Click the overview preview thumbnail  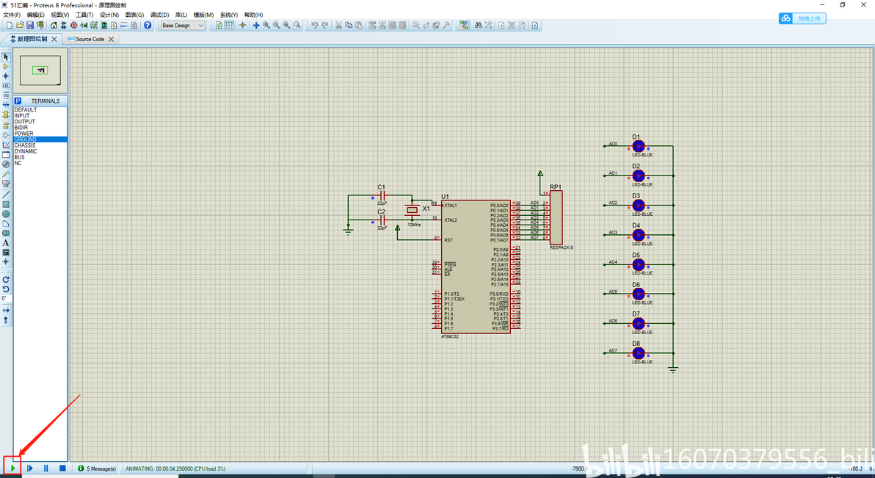coord(41,70)
